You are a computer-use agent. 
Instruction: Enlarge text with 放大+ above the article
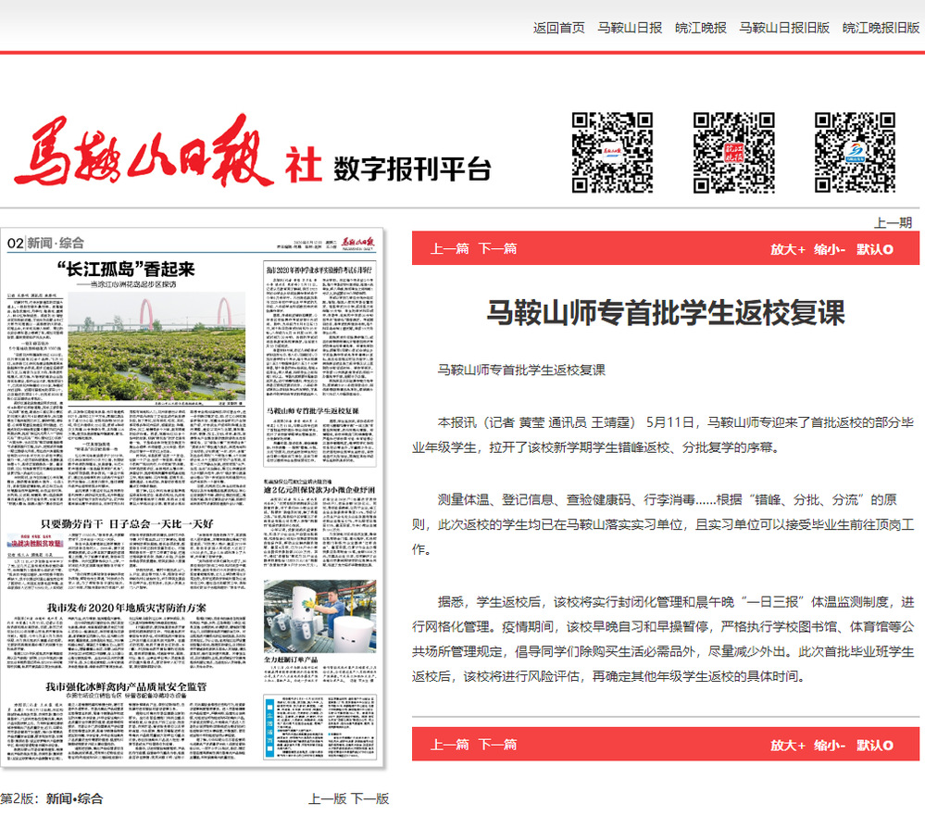(788, 249)
